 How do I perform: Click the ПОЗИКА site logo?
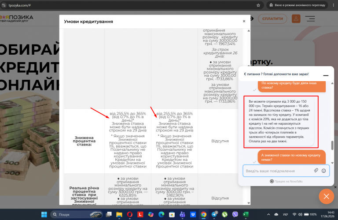pyautogui.click(x=16, y=19)
